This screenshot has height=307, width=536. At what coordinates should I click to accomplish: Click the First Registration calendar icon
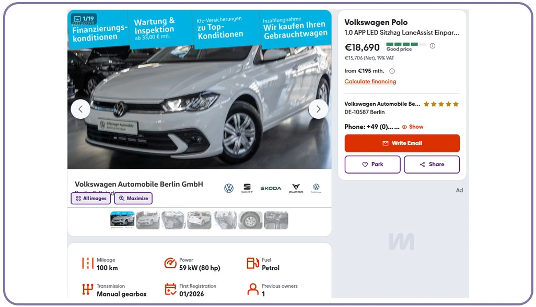coord(170,289)
